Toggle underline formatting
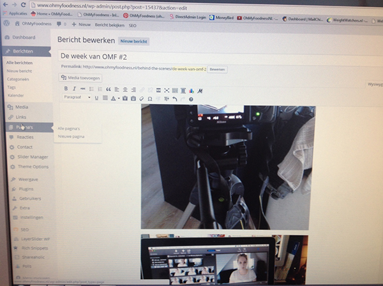Image resolution: width=383 pixels, height=286 pixels. (96, 98)
